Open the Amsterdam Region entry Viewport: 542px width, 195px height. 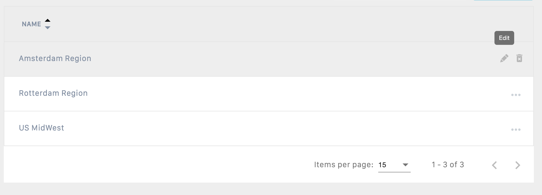[x=55, y=58]
